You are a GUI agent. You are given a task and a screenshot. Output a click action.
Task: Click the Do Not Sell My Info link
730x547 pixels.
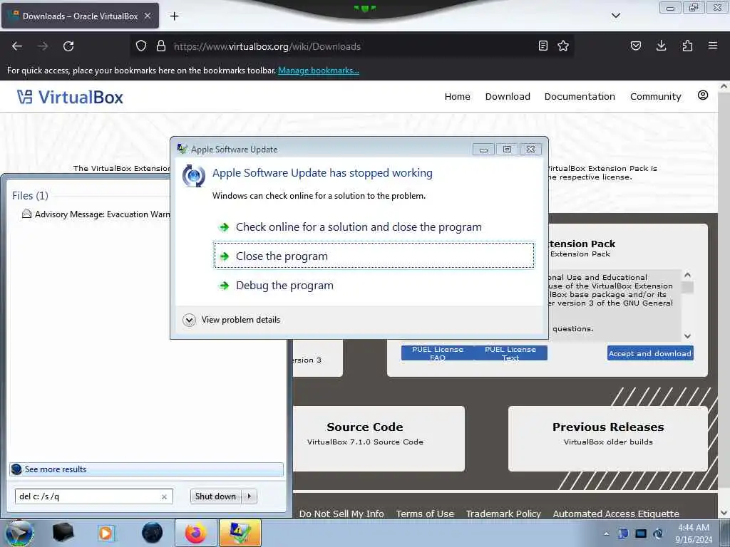click(341, 514)
